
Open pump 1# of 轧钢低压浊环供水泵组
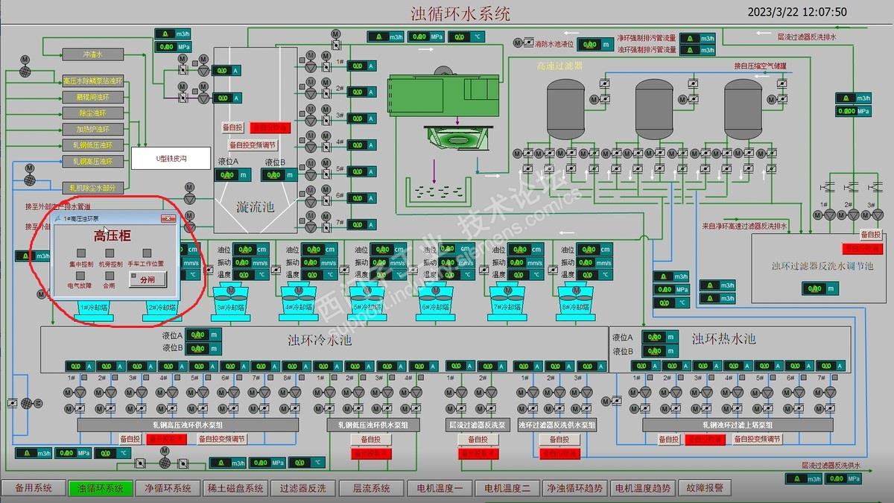[x=330, y=392]
